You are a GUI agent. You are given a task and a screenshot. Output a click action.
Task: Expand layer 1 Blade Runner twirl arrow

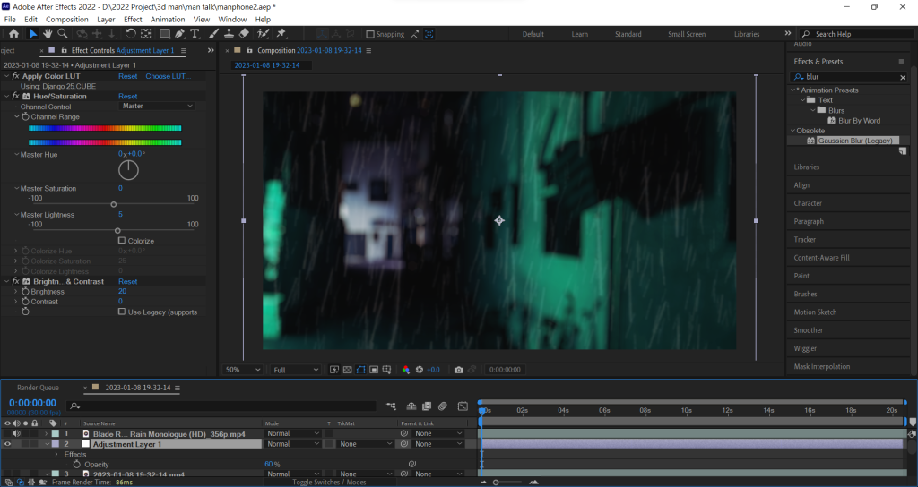pos(47,434)
